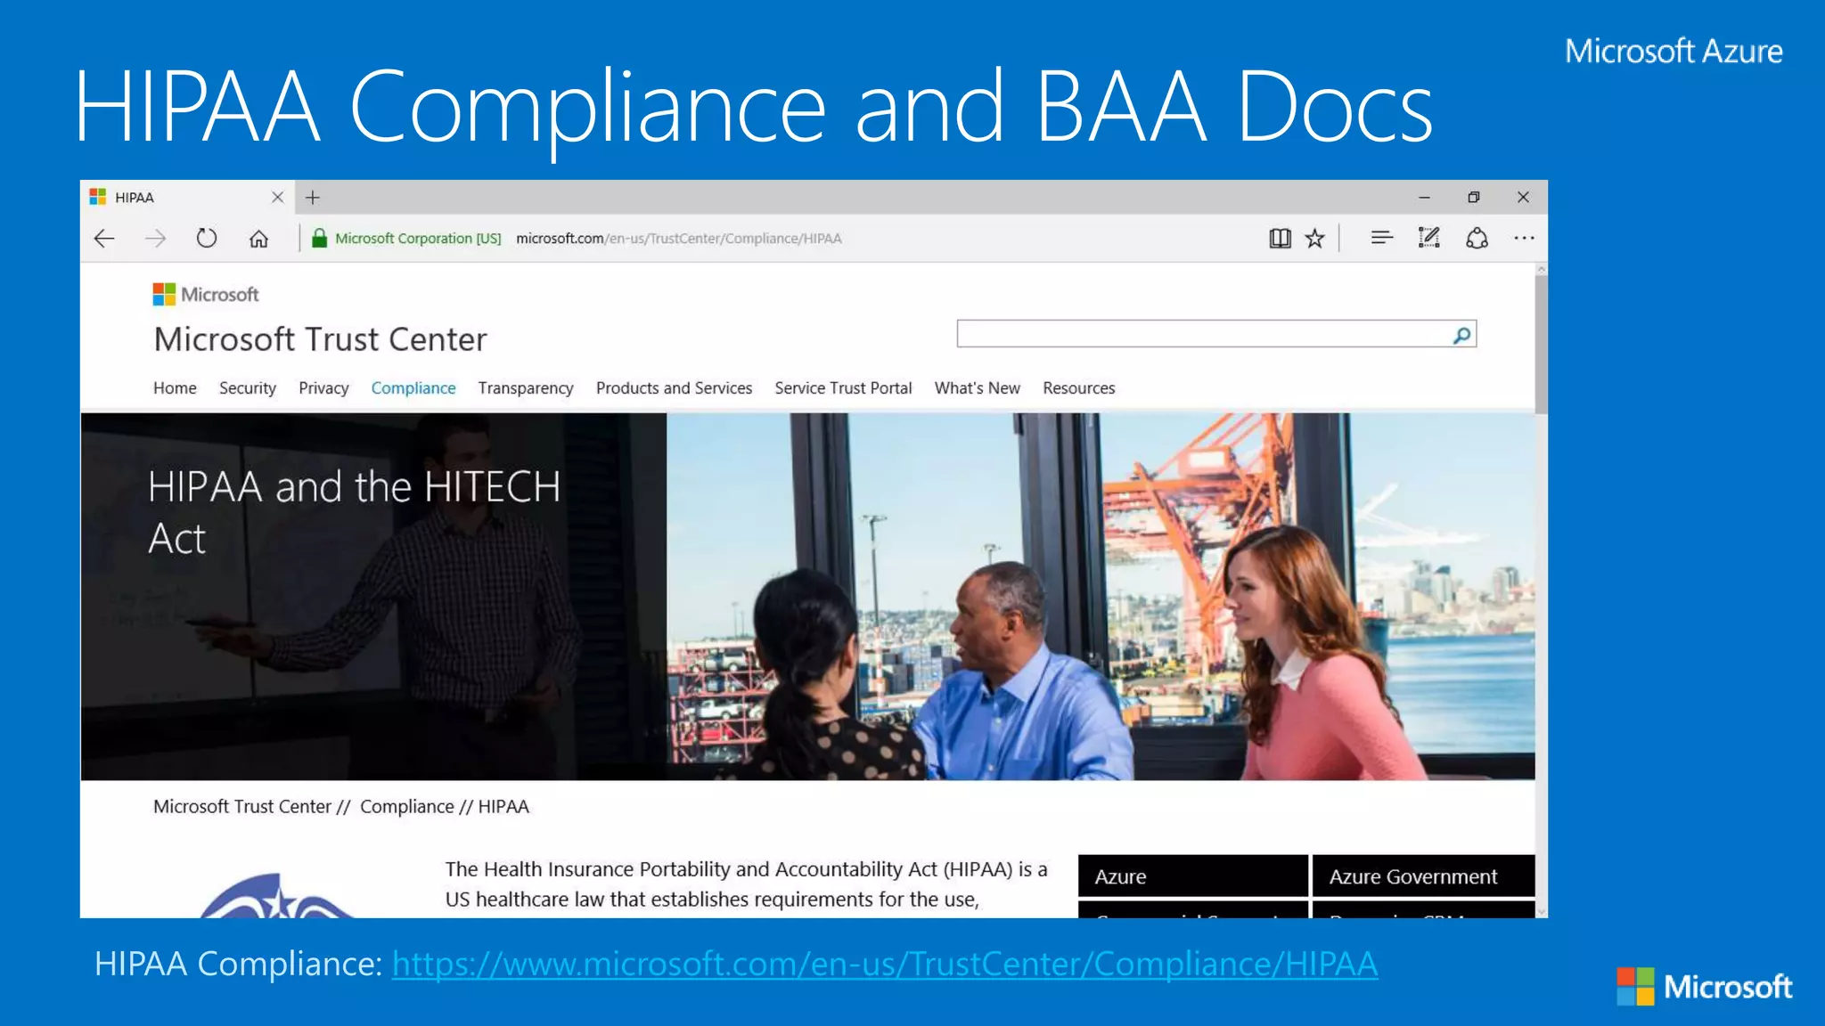Click the Microsoft Corporation [US] certificate label
Screen dimensions: 1825x1026
coord(418,239)
